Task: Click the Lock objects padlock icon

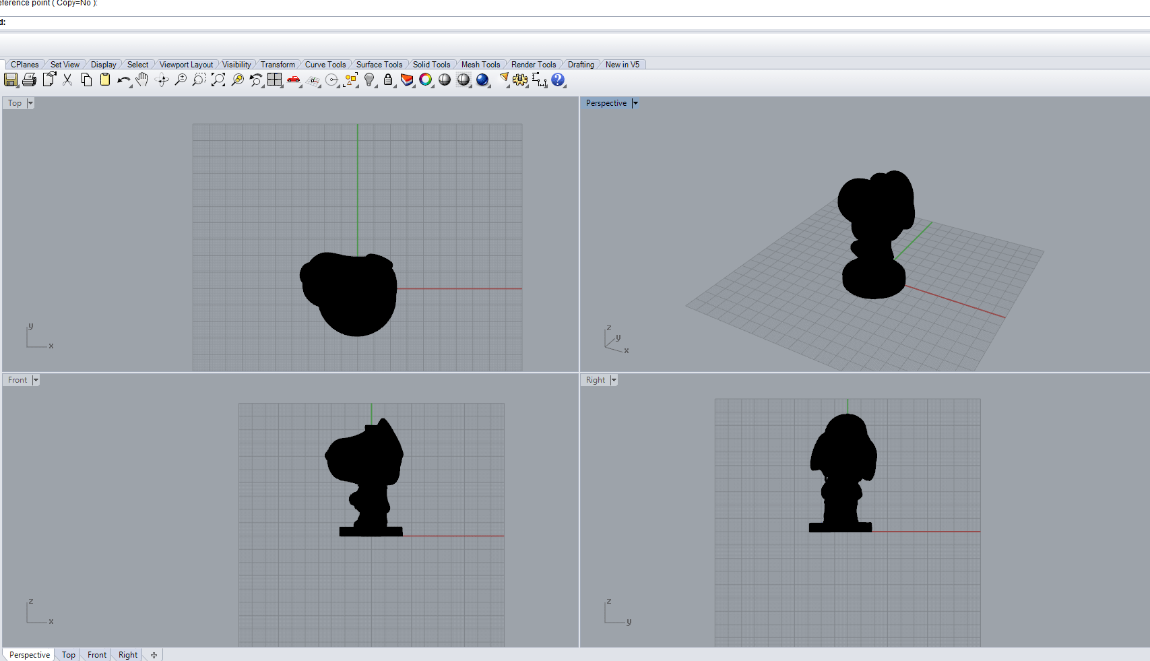Action: tap(388, 80)
